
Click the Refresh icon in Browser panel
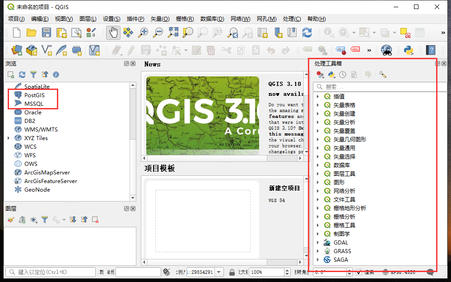click(x=22, y=75)
